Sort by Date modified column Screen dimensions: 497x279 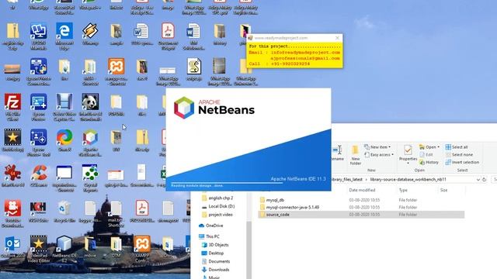[x=362, y=190]
